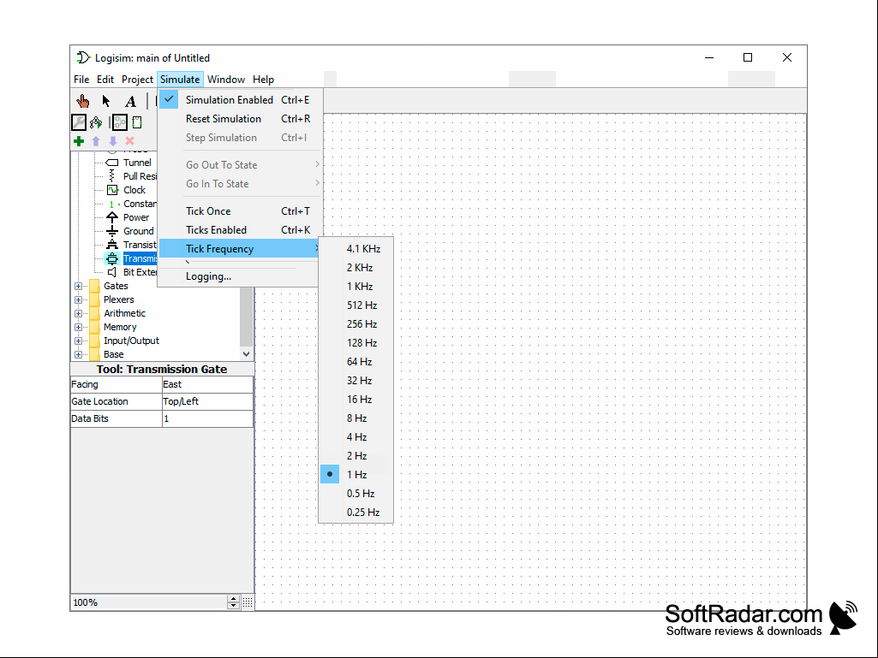
Task: Click the circuit appearance view icon
Action: pos(137,122)
